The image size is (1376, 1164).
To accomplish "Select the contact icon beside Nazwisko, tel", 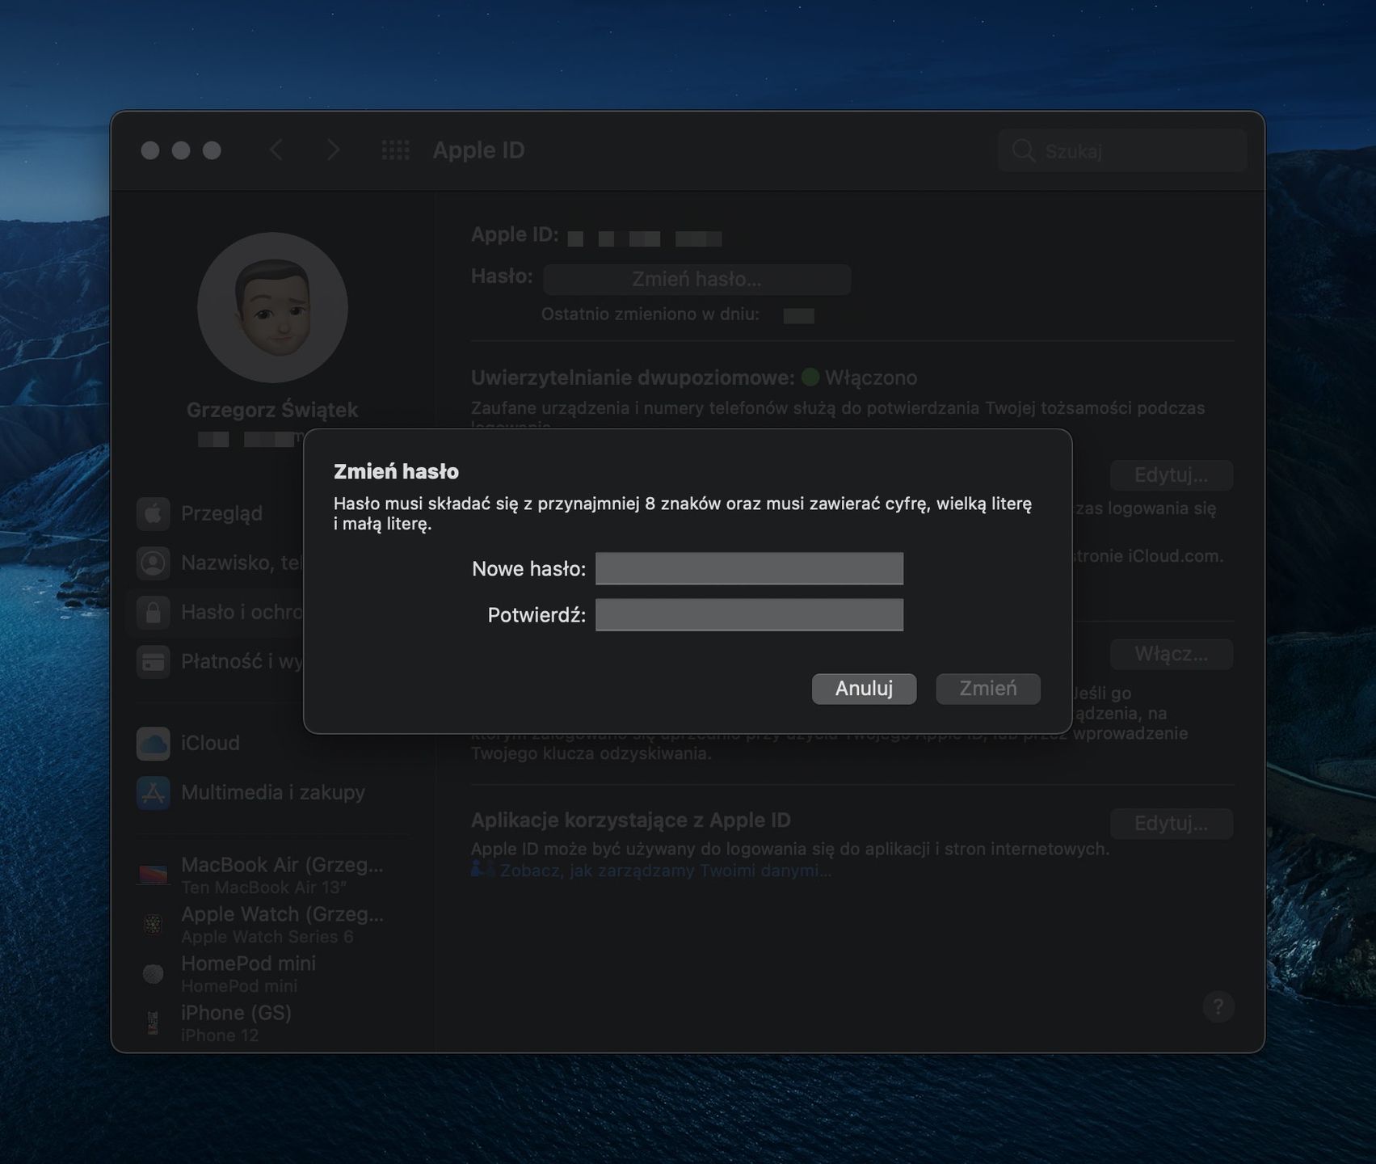I will point(154,563).
